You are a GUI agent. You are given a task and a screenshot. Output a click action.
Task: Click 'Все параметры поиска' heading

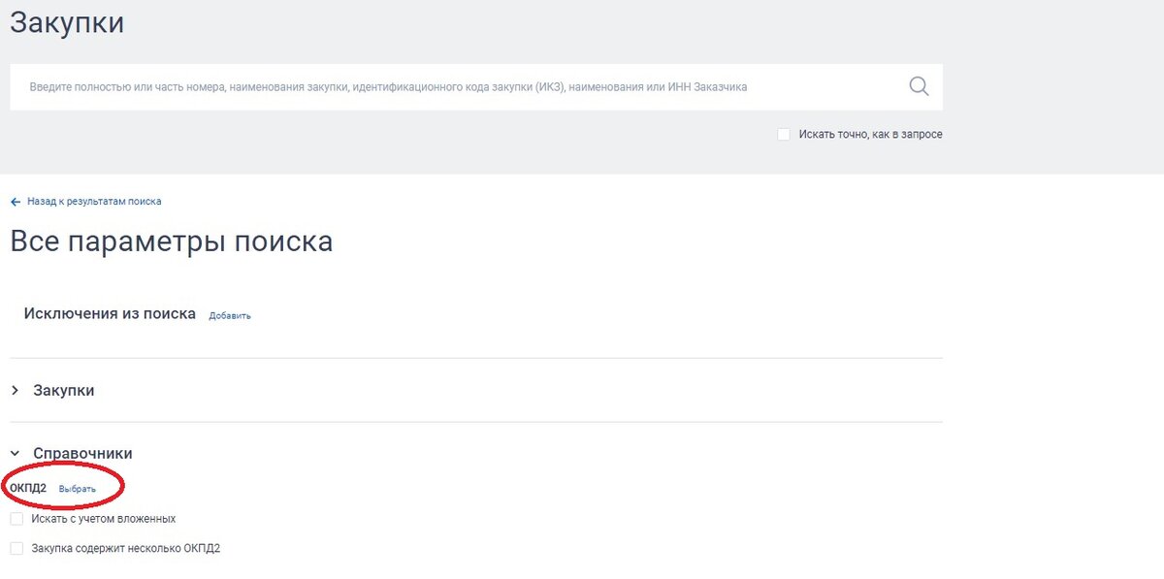pyautogui.click(x=172, y=241)
